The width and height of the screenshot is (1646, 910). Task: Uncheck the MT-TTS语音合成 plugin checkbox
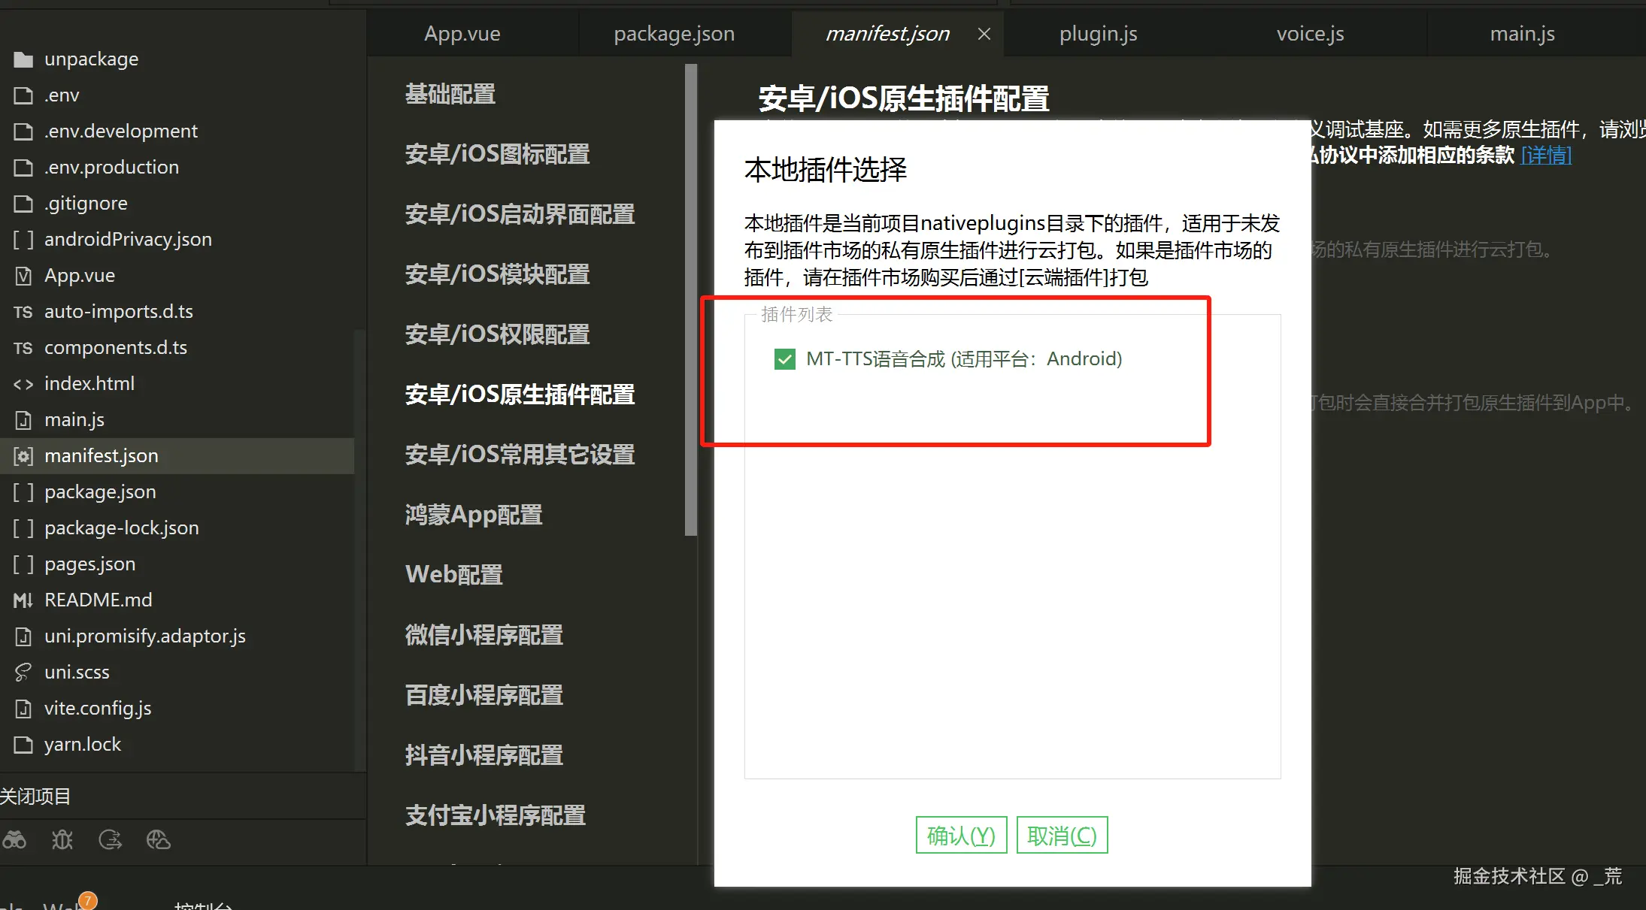pyautogui.click(x=784, y=359)
